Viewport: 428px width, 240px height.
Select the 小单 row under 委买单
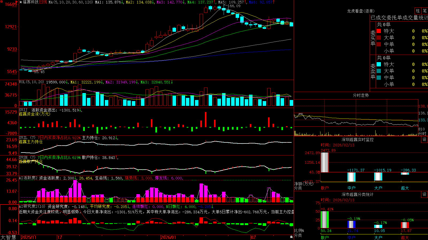(402, 51)
